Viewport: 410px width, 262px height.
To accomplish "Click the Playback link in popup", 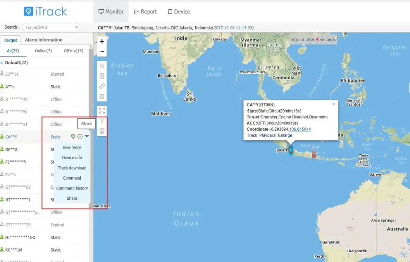I will pos(267,136).
